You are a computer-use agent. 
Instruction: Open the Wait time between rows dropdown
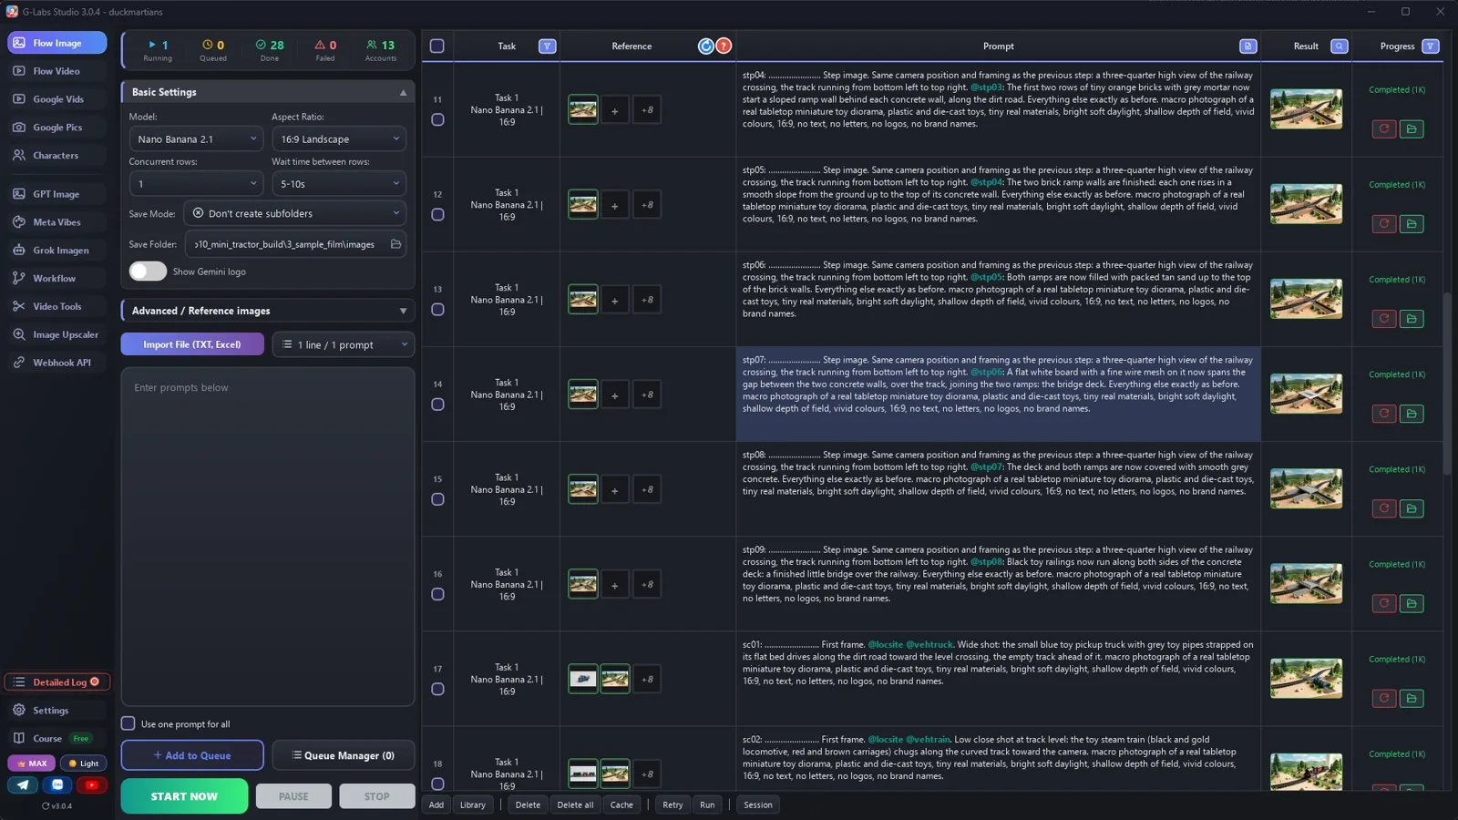pyautogui.click(x=339, y=183)
